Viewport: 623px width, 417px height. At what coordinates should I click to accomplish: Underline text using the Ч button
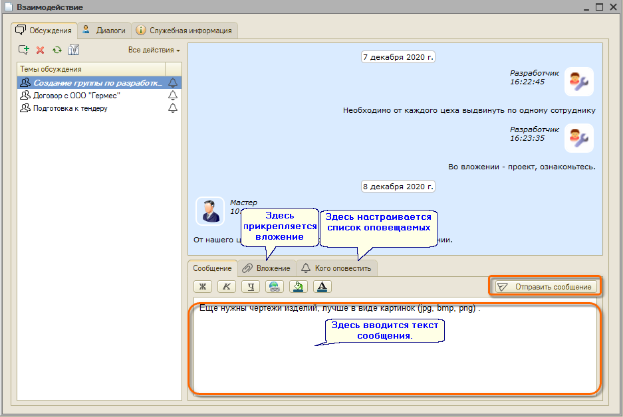pyautogui.click(x=250, y=287)
